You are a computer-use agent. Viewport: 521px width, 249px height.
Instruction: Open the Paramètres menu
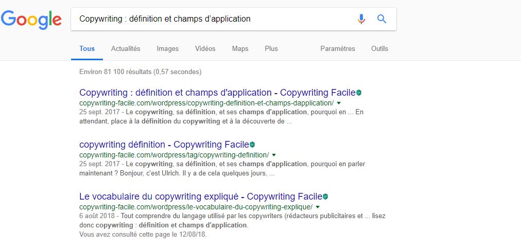click(x=338, y=49)
